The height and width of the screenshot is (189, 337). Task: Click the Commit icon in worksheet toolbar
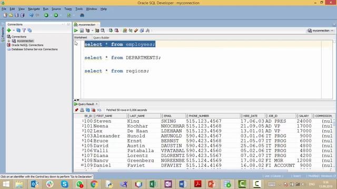tap(111, 30)
